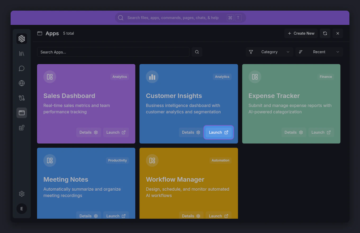The width and height of the screenshot is (360, 233).
Task: Open Details for Sales Dashboard
Action: 89,132
